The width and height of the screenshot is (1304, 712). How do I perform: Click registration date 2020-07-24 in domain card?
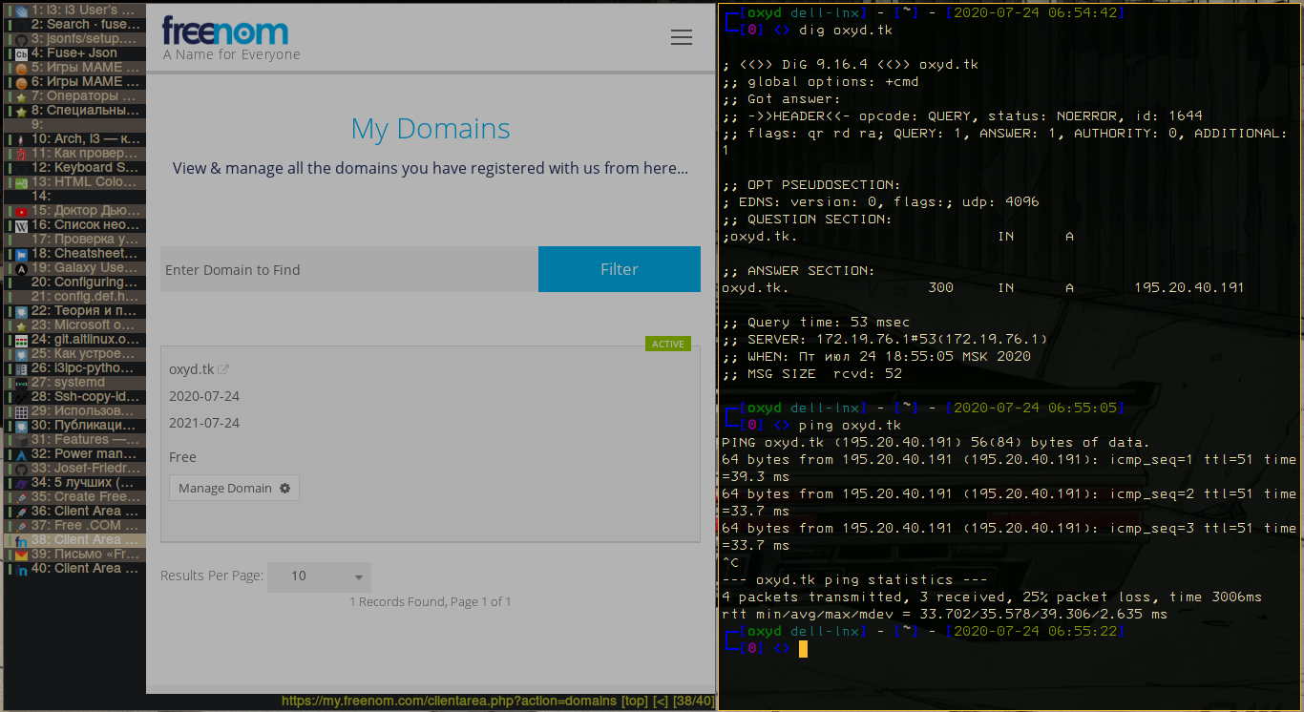point(204,396)
